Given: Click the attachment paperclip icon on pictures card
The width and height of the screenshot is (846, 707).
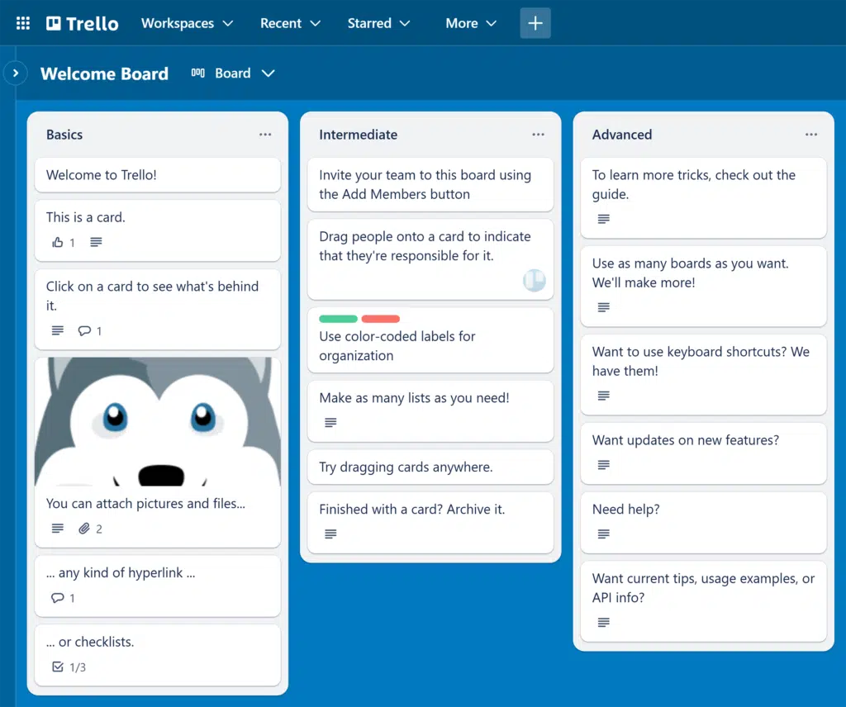Looking at the screenshot, I should coord(84,529).
